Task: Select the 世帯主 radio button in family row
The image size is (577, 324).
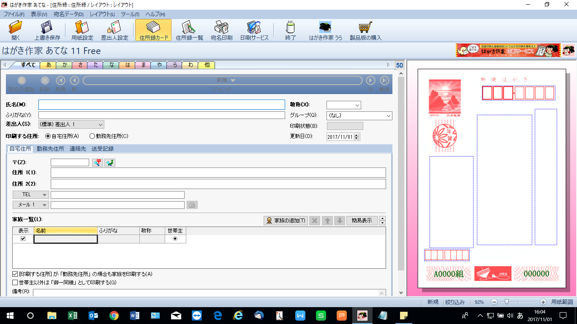Action: point(175,239)
